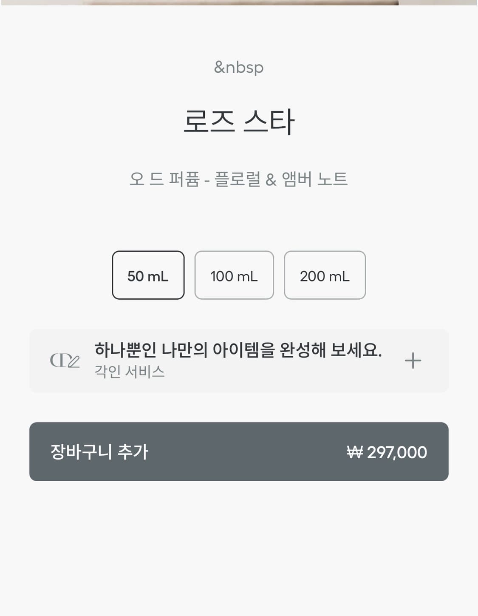Pick the 200 mL bottle size

pyautogui.click(x=325, y=275)
